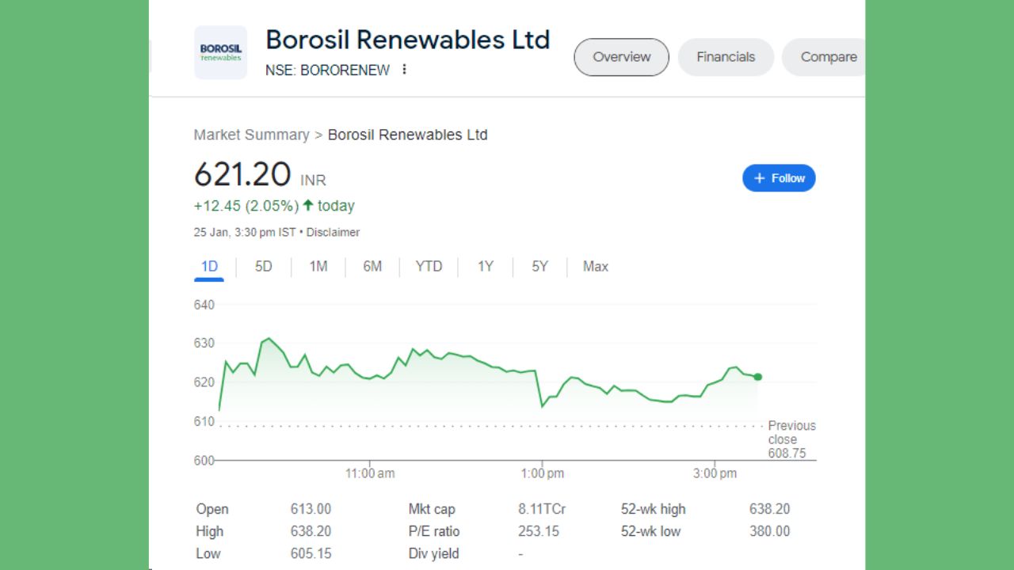The height and width of the screenshot is (570, 1014).
Task: Switch to the Financials tab
Action: tap(726, 57)
